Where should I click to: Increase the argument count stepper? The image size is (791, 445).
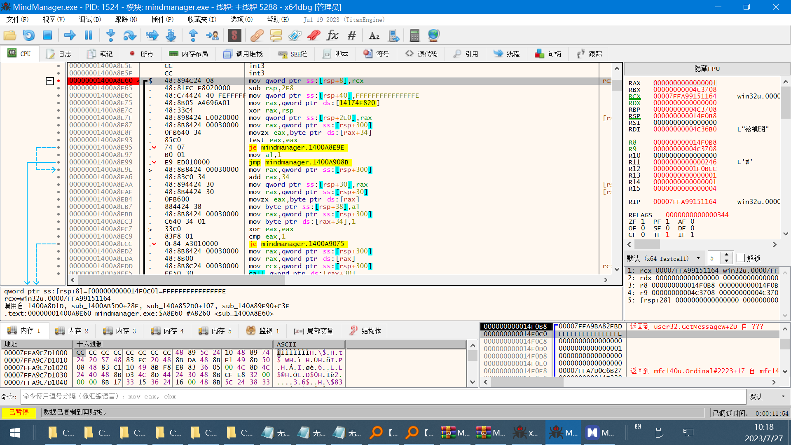click(727, 255)
